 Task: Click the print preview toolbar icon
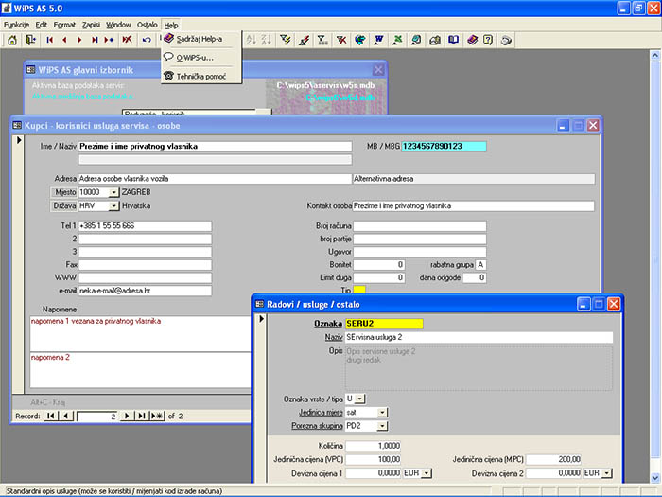[435, 40]
